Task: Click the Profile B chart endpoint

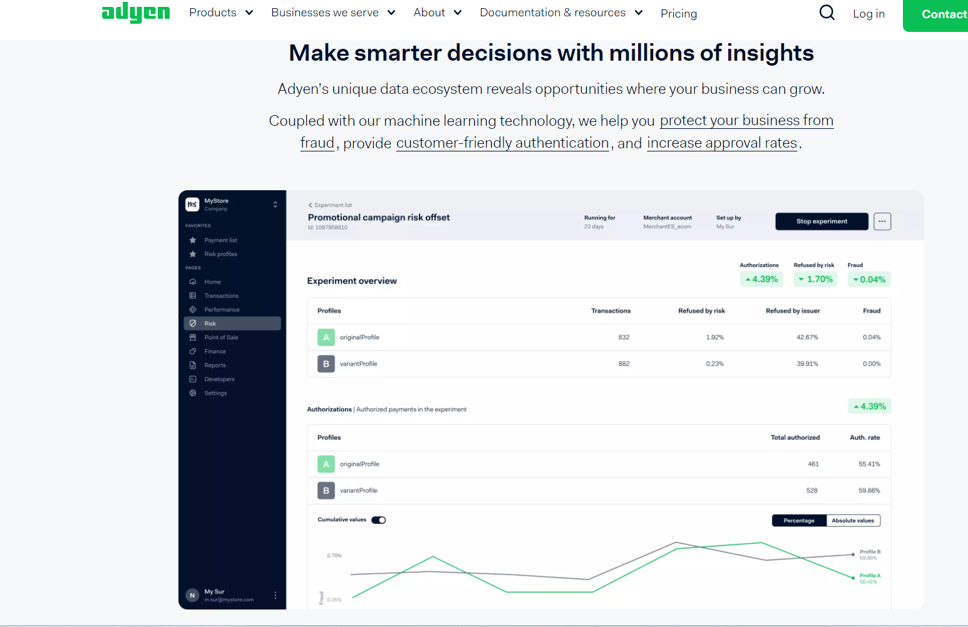Action: point(853,554)
